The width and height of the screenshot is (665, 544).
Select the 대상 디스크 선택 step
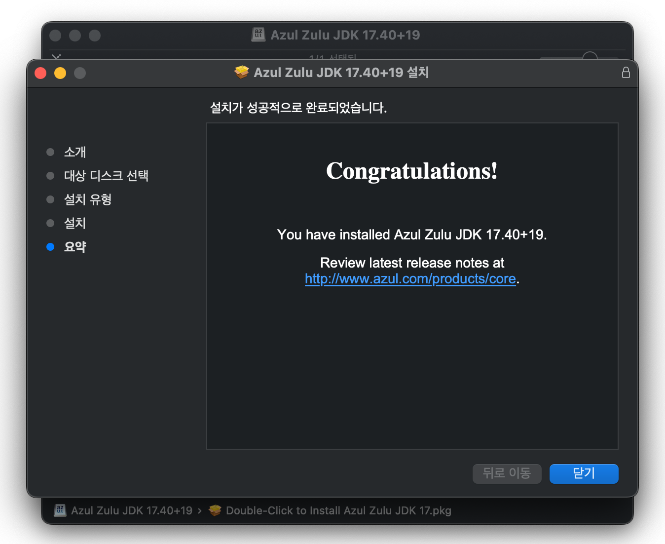(106, 176)
